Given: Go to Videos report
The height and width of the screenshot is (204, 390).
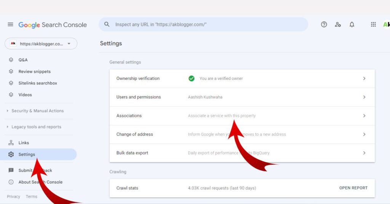Looking at the screenshot, I should point(25,95).
